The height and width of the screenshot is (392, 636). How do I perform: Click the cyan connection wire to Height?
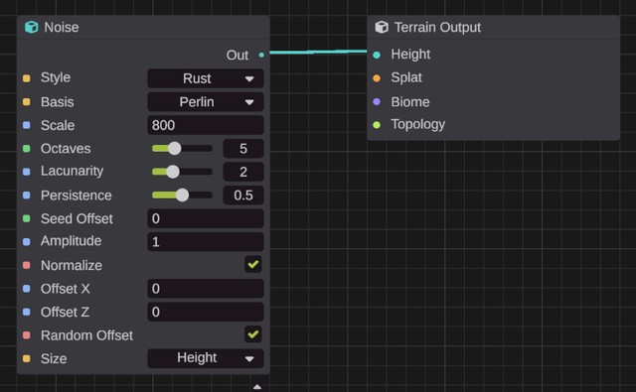[x=318, y=52]
